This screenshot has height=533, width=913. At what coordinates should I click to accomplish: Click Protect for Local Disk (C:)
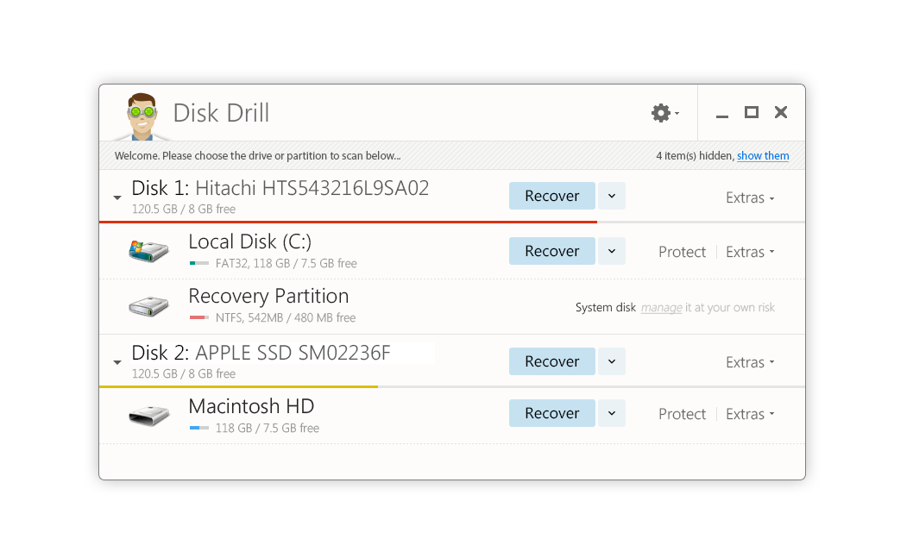click(682, 252)
